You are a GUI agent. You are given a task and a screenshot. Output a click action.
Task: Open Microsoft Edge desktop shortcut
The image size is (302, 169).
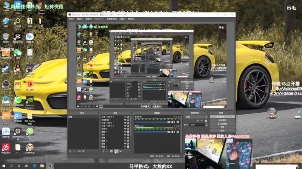18,8
